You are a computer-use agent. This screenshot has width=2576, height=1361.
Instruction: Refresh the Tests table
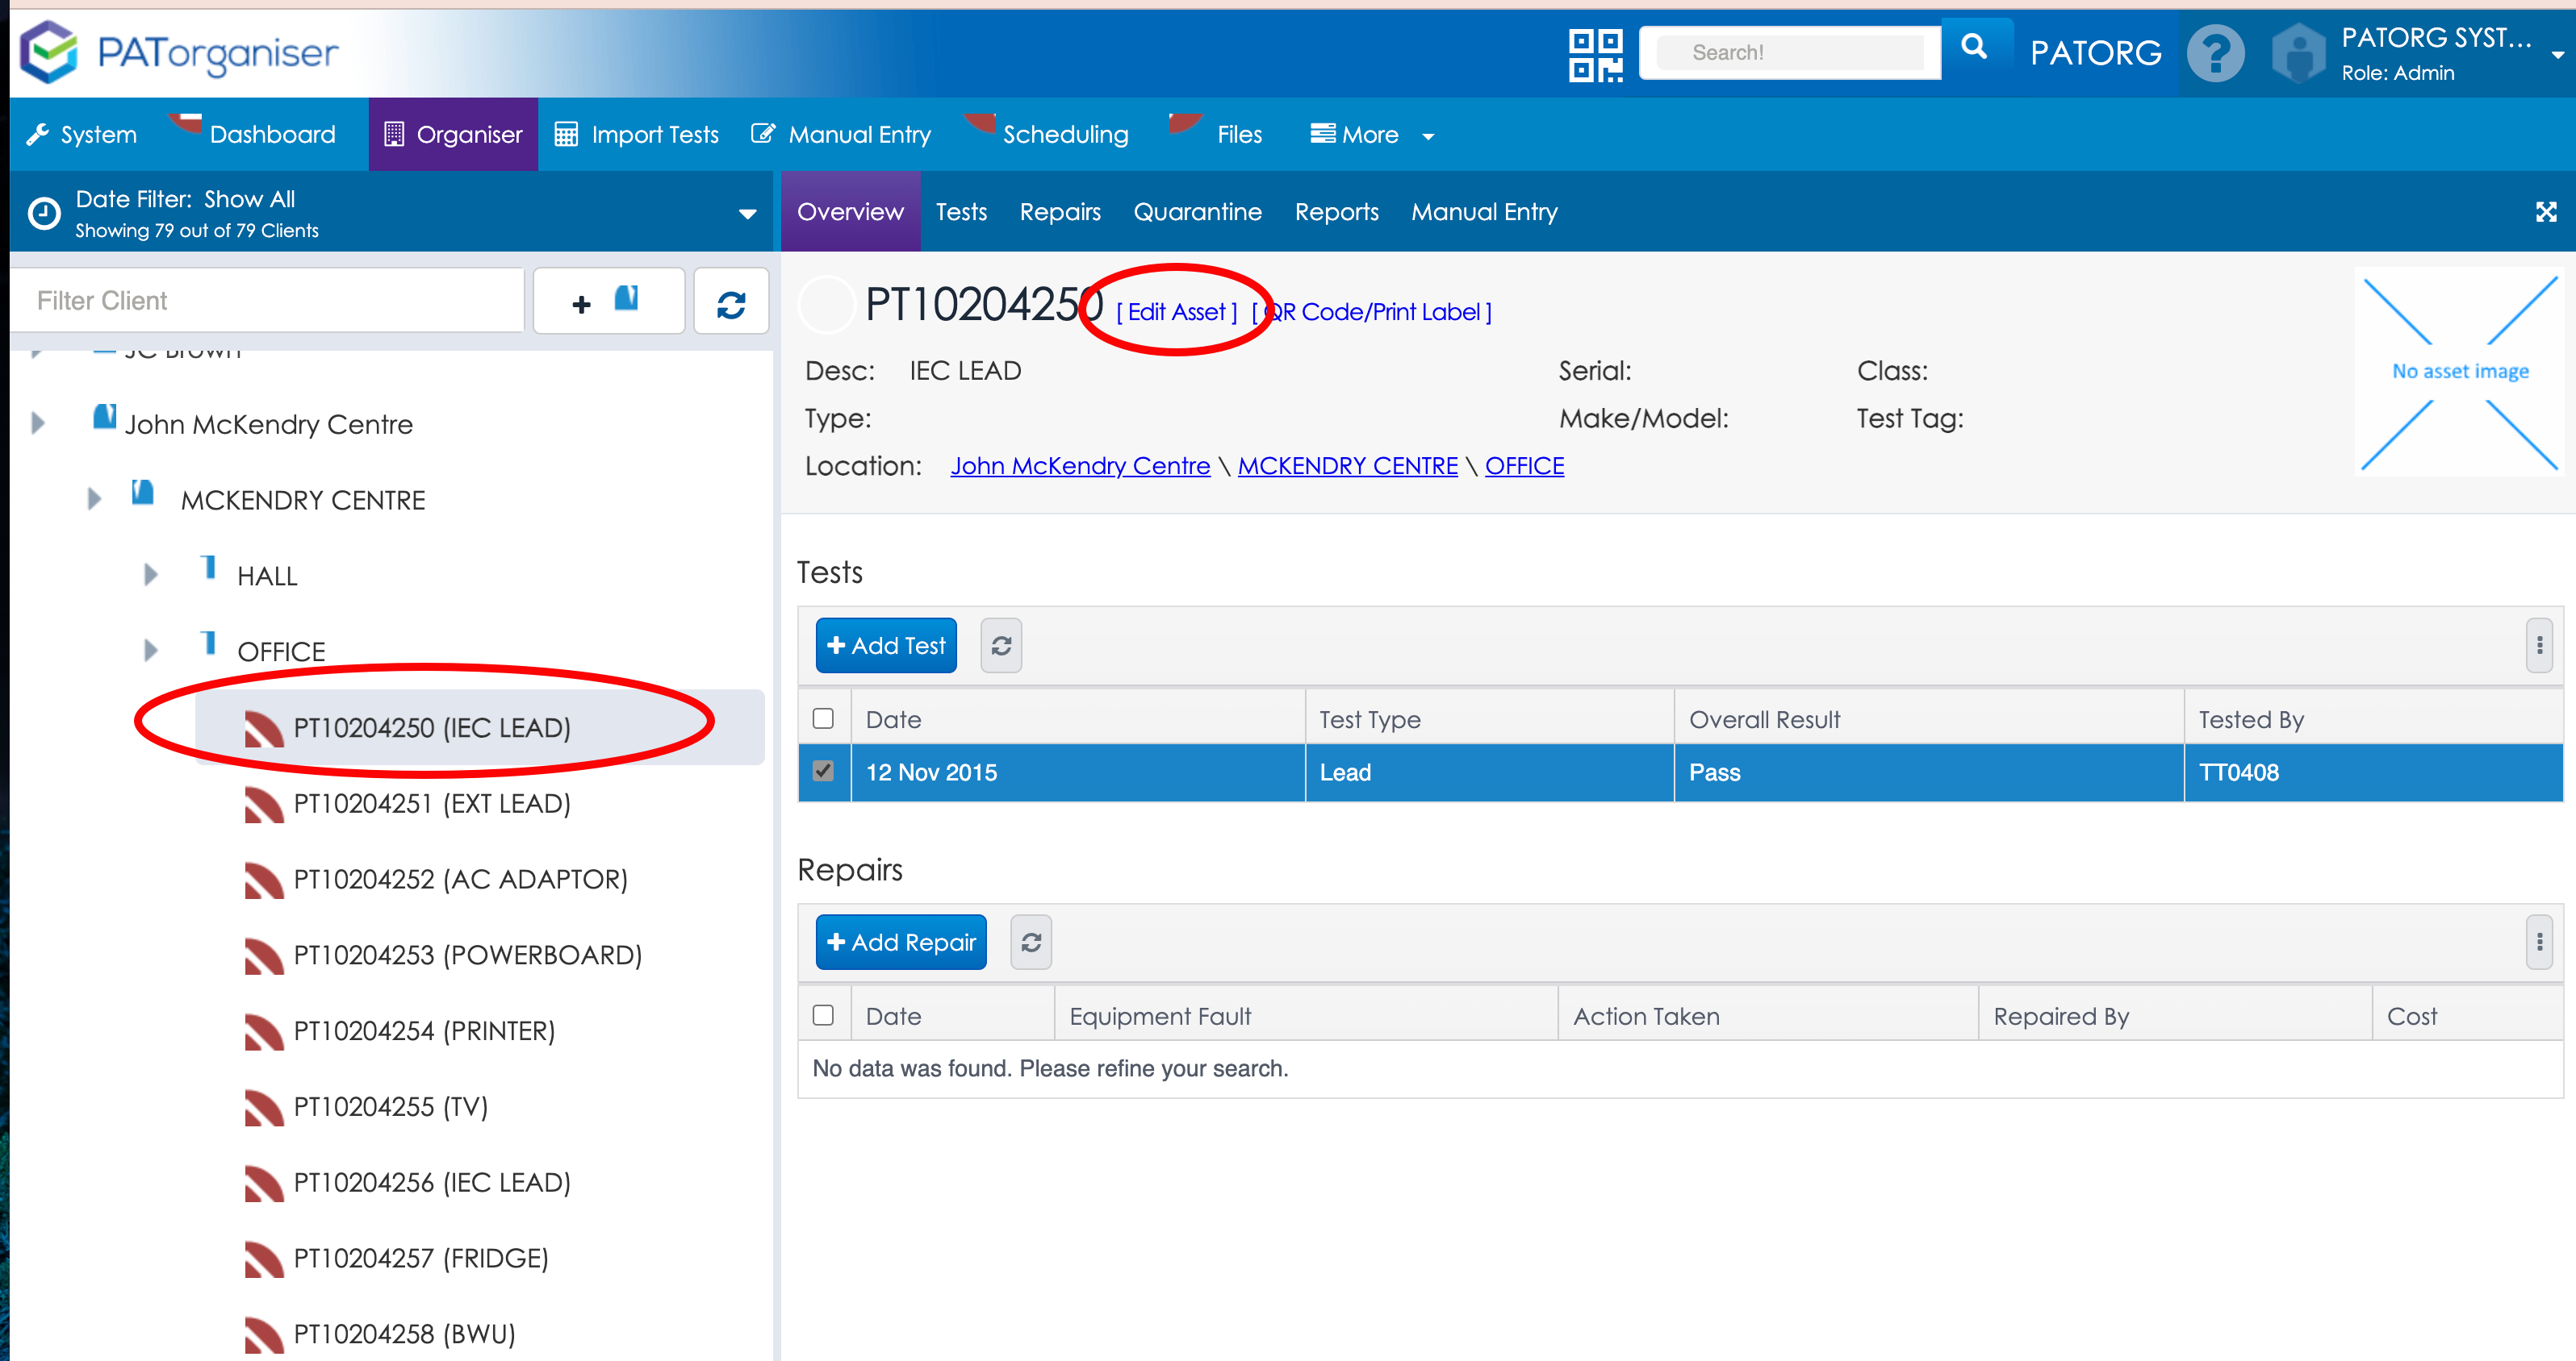tap(1001, 646)
